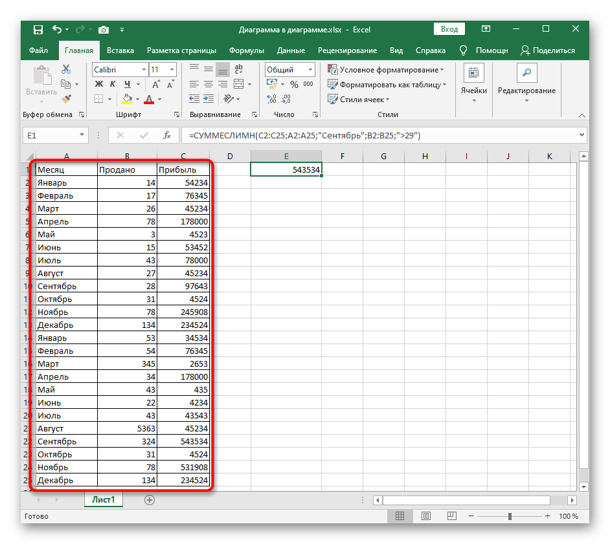The height and width of the screenshot is (544, 610).
Task: Click the font color A icon
Action: click(x=149, y=99)
